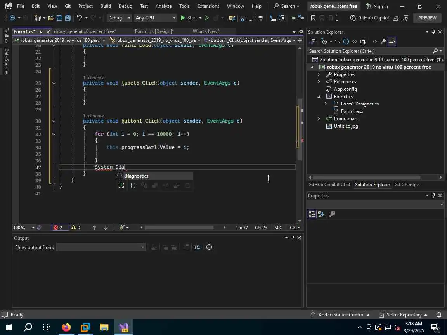The height and width of the screenshot is (335, 447).
Task: Open the Analyze menu
Action: point(163,6)
